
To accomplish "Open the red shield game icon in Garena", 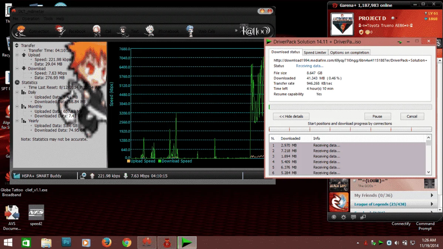I will coord(339,202).
